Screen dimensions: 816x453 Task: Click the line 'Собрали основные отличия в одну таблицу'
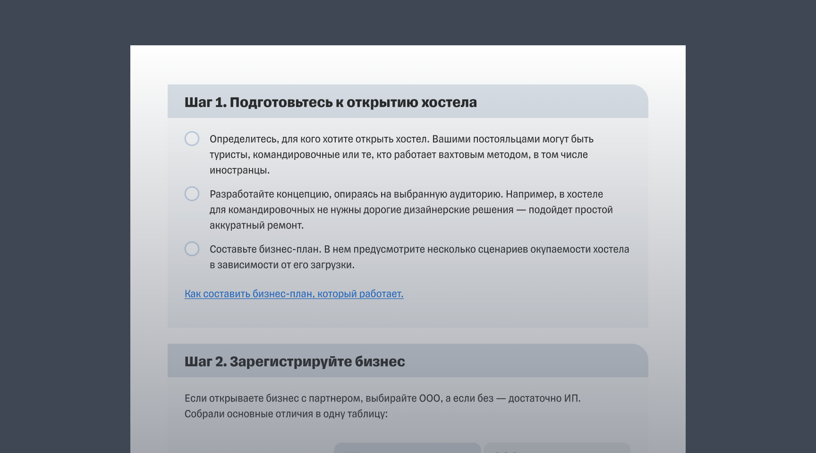pos(286,414)
